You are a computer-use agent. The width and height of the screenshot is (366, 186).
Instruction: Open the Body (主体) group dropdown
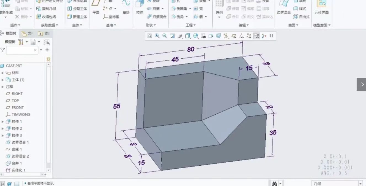[77, 25]
